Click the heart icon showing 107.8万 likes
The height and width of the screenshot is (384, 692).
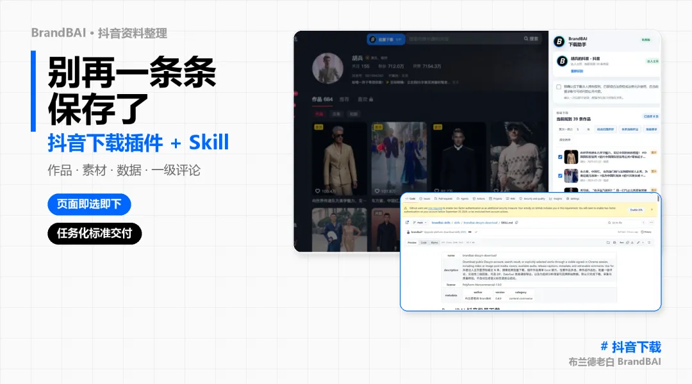pyautogui.click(x=377, y=191)
